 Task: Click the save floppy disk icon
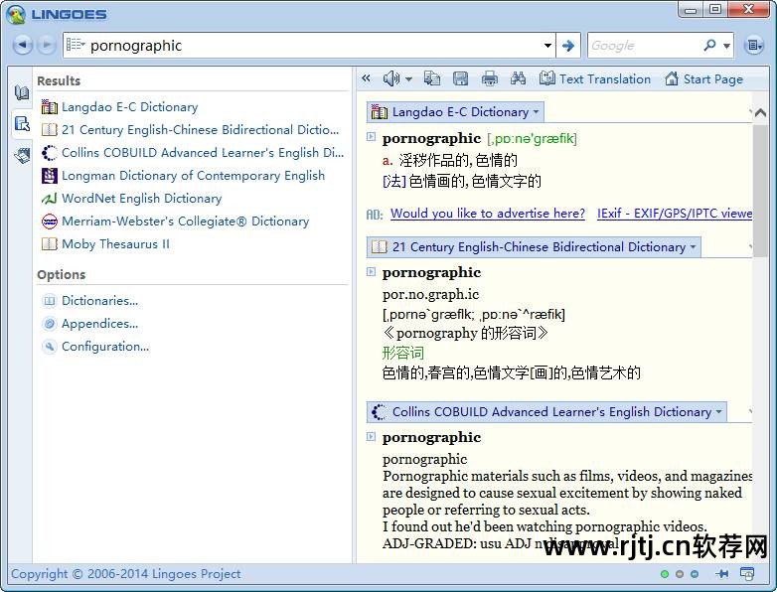461,78
